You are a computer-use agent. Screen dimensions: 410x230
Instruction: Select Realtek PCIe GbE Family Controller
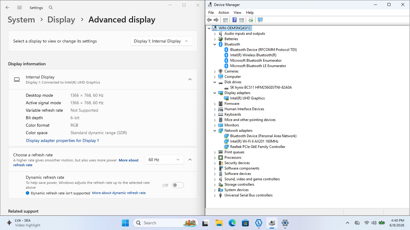[x=258, y=147]
